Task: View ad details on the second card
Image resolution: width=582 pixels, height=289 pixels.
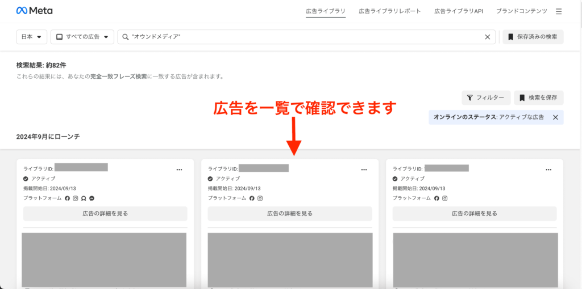Action: click(290, 214)
